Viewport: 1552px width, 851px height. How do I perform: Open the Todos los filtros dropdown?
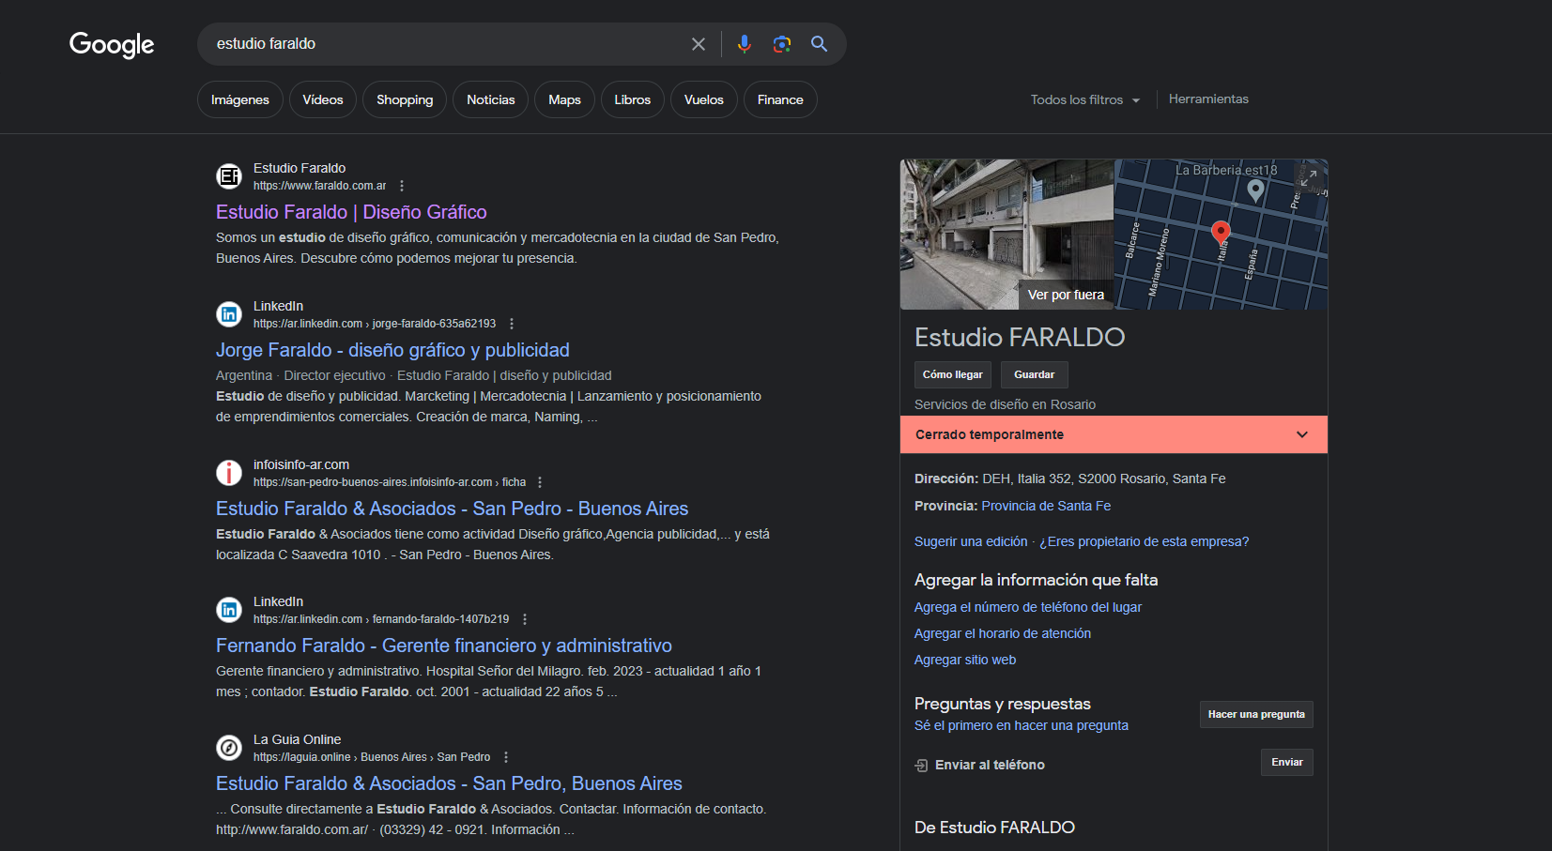[1084, 99]
